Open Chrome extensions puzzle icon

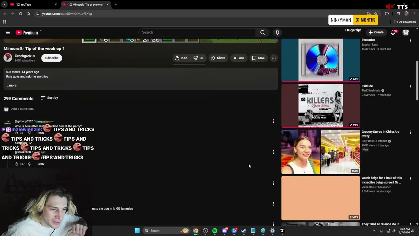pos(387,14)
